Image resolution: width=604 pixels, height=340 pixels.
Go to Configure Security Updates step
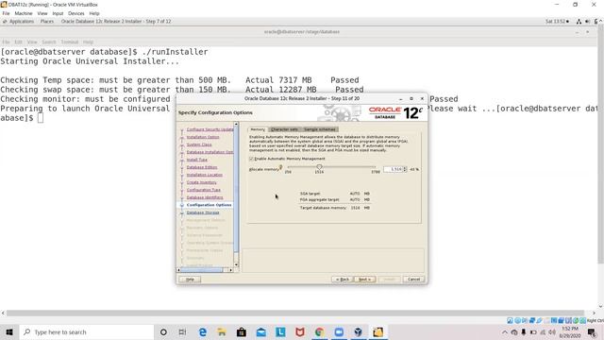point(210,129)
